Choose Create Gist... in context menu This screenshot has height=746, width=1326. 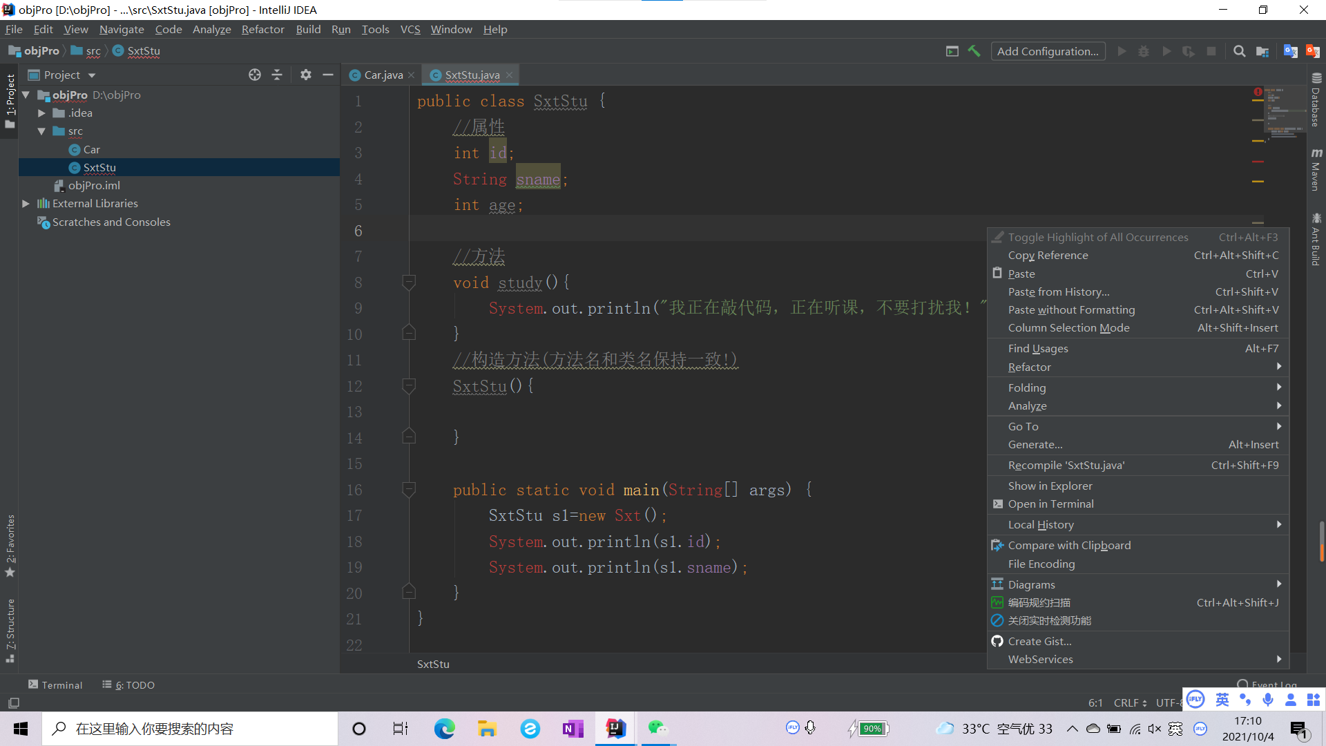[x=1138, y=641]
